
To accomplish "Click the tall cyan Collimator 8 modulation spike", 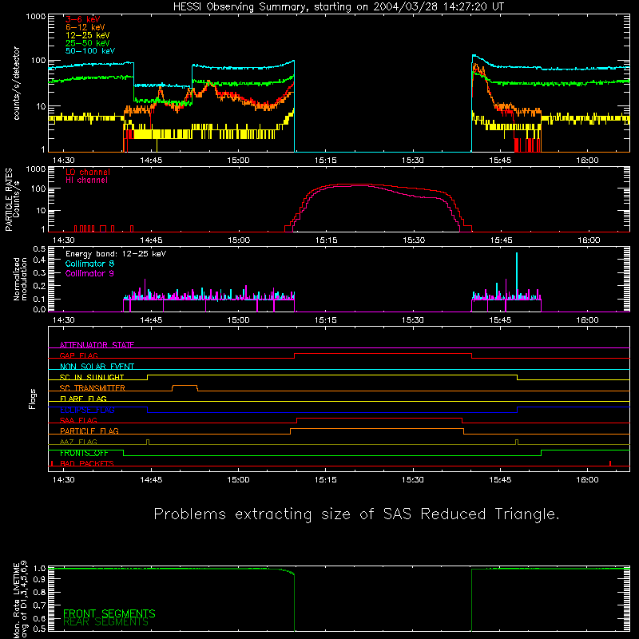I will (x=517, y=276).
